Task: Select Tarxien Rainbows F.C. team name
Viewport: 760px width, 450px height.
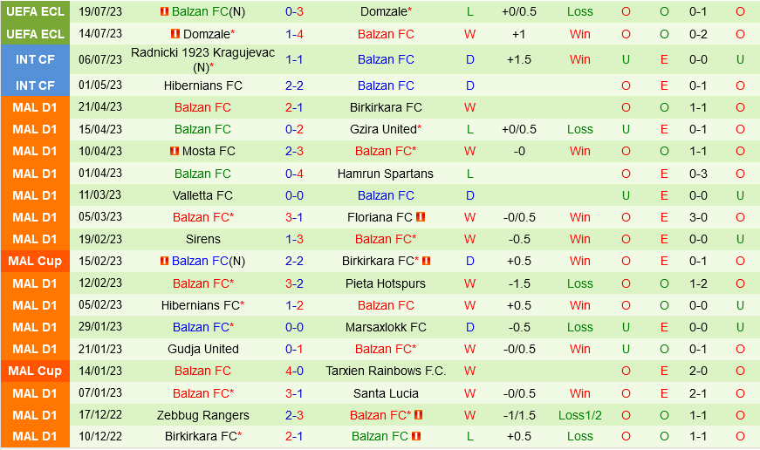Action: (x=386, y=371)
